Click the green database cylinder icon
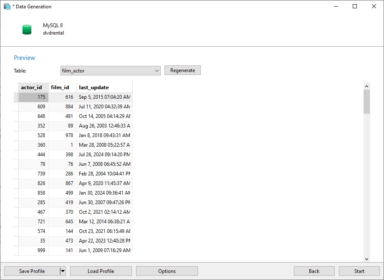This screenshot has height=280, width=384. (27, 29)
